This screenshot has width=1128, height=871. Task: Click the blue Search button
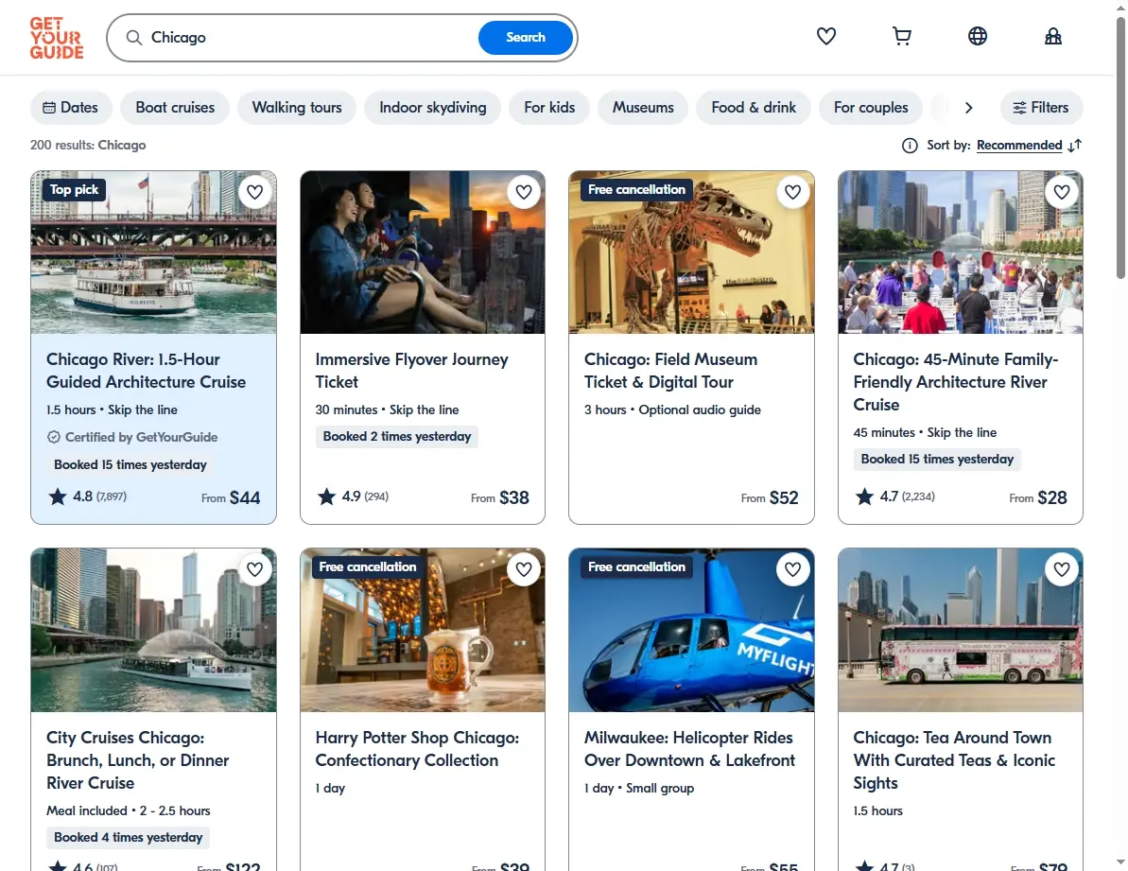[x=525, y=38]
